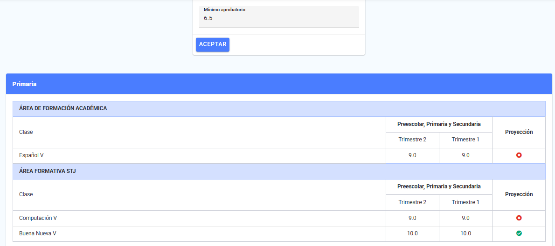555x246 pixels.
Task: Select the ÁREA DE FORMACIÓN ACADÉMICA header row
Action: point(279,109)
